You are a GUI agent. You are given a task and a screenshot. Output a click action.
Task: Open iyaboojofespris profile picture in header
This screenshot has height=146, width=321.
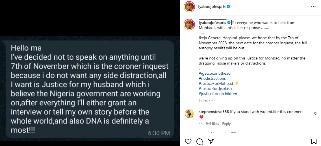pos(189,7)
